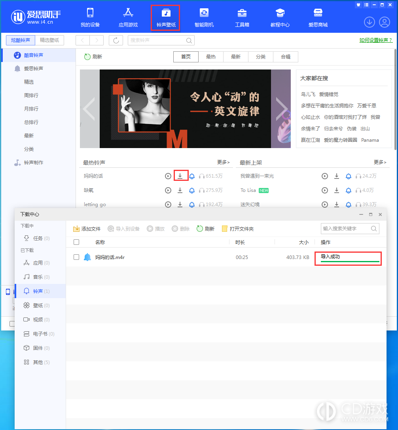Open the 我的设备 (My Device) section
The height and width of the screenshot is (430, 398).
point(90,17)
